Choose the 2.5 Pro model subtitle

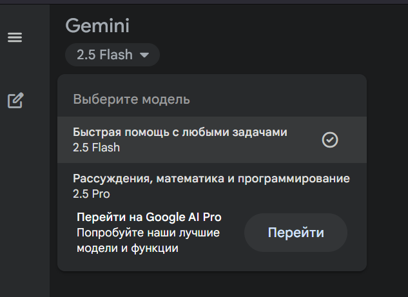tap(92, 194)
